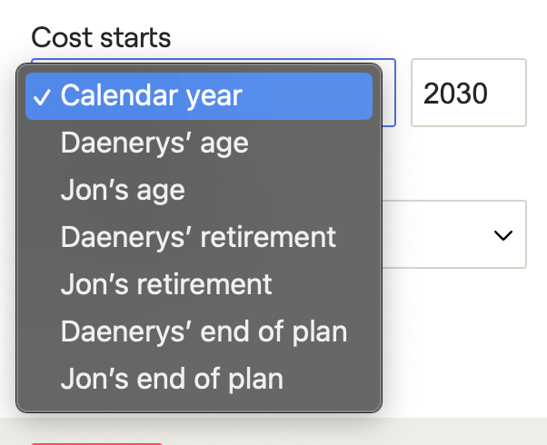Start cost at Daenerys' retirement
Image resolution: width=547 pixels, height=445 pixels.
coord(198,237)
